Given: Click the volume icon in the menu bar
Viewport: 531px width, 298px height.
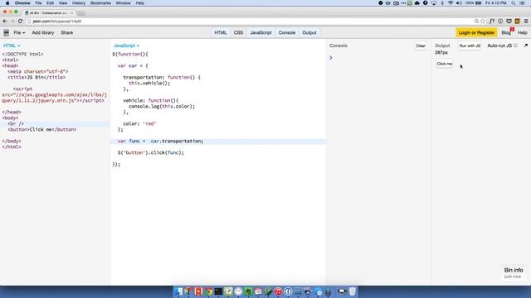Looking at the screenshot, I should pyautogui.click(x=459, y=3).
